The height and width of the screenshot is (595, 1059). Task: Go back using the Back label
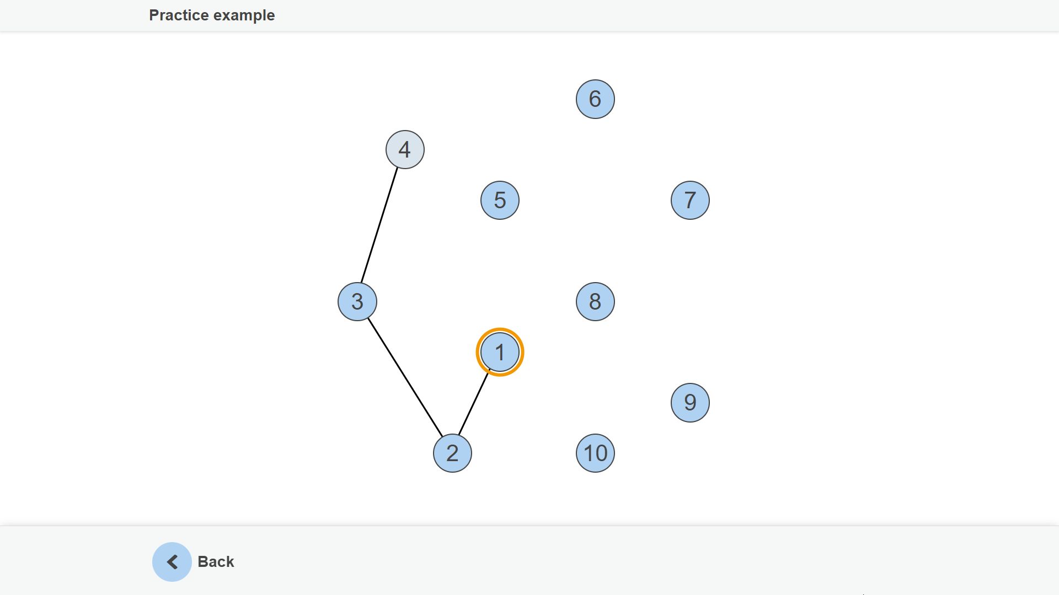[216, 562]
